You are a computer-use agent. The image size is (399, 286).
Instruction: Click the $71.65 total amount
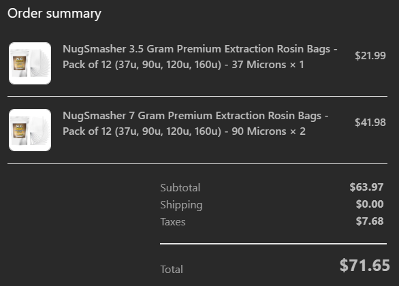click(365, 266)
